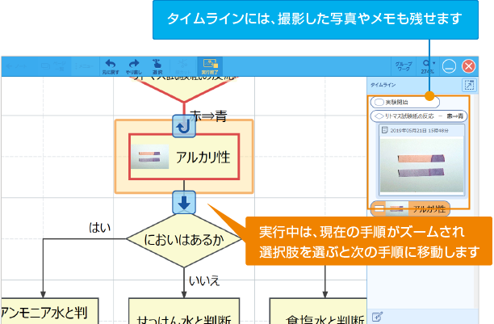This screenshot has height=324, width=494.
Task: Click the blue return-arrow step button above アルカリ性
Action: (x=182, y=125)
